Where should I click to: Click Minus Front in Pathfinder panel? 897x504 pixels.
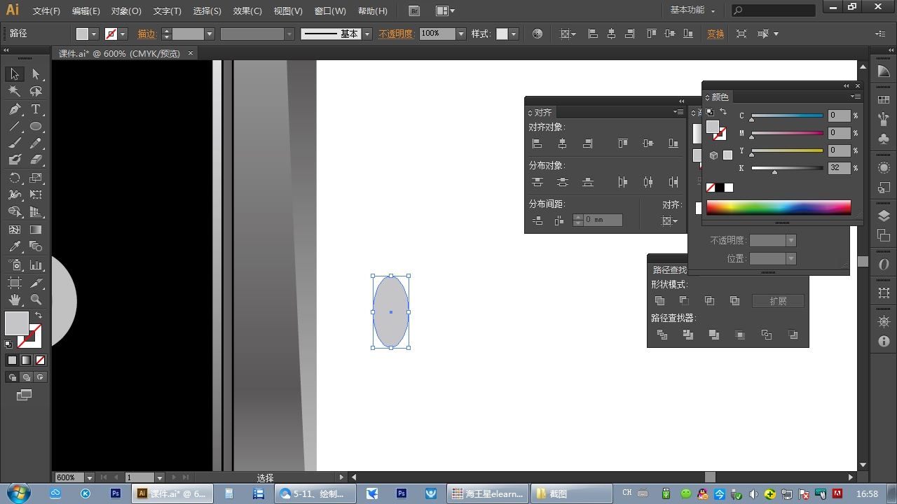click(684, 301)
